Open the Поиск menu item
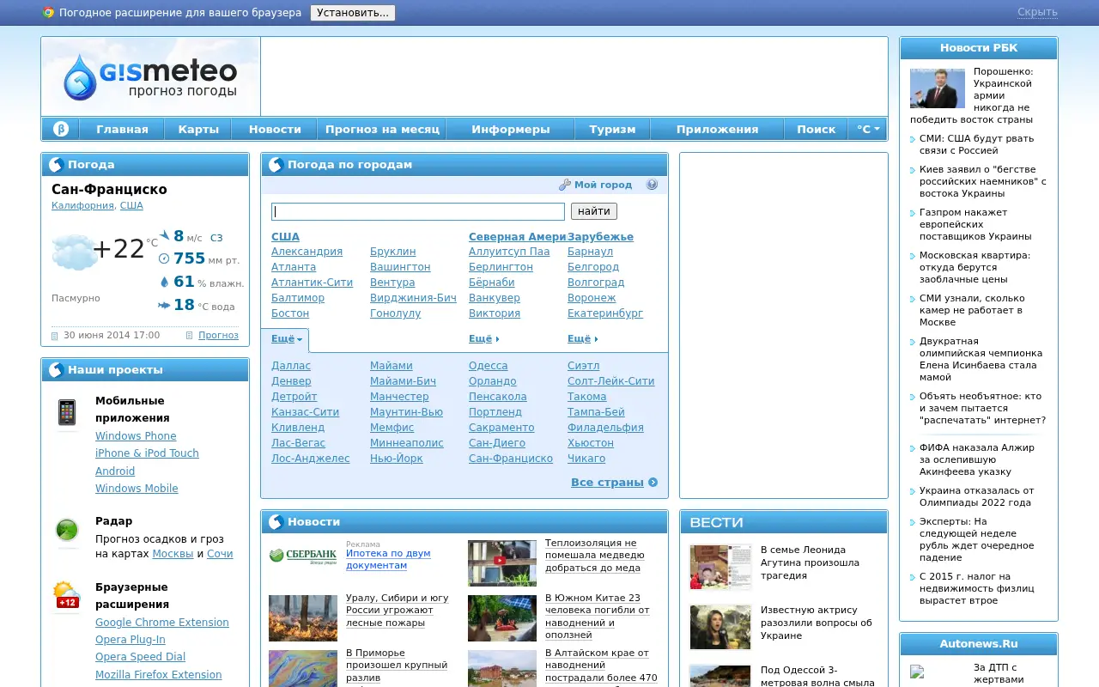This screenshot has height=687, width=1099. (x=816, y=129)
